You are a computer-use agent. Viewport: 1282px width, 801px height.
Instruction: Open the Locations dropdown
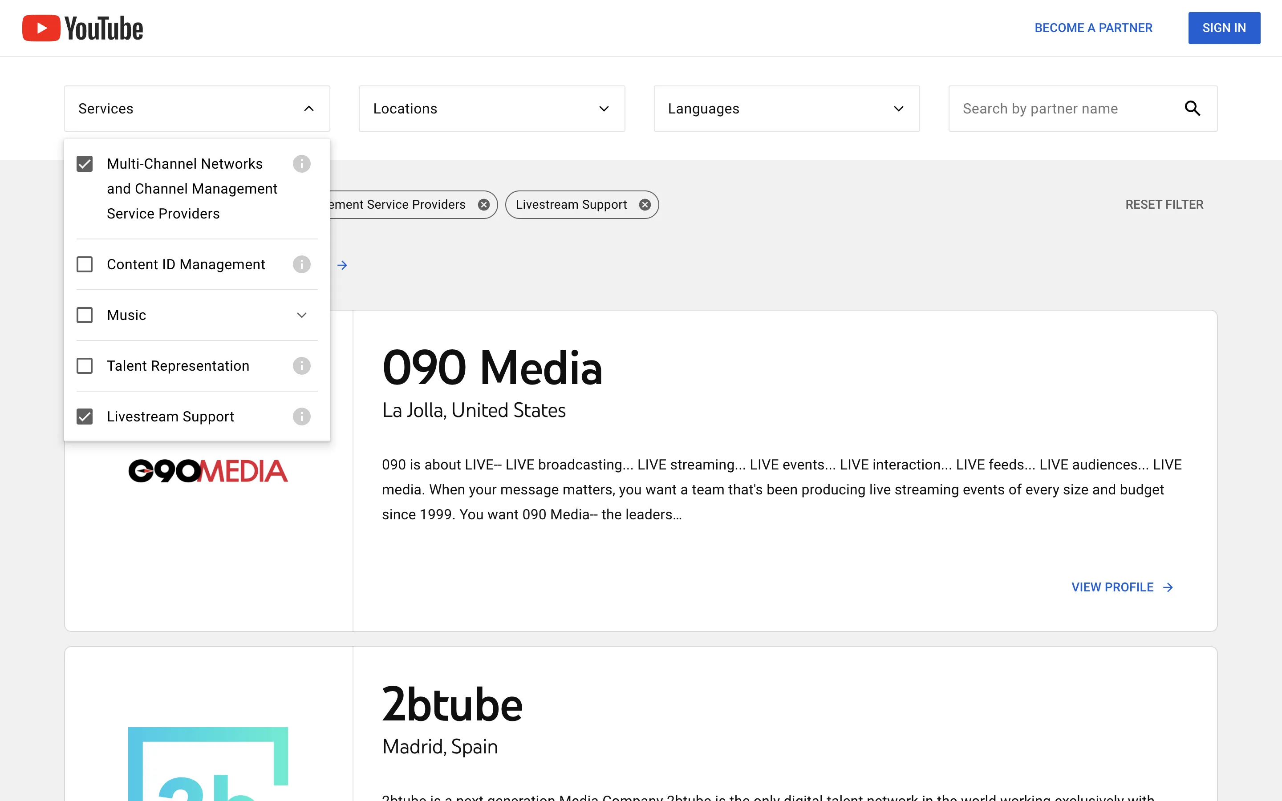[491, 109]
